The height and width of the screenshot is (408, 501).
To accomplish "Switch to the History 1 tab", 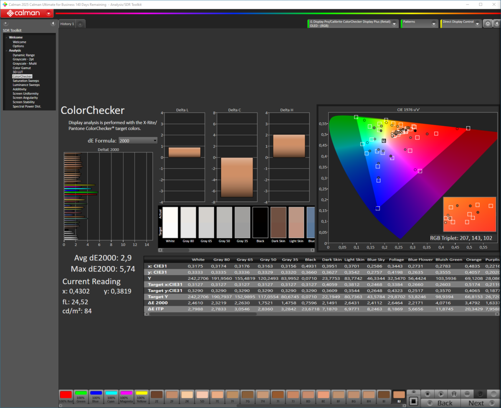I will click(67, 24).
